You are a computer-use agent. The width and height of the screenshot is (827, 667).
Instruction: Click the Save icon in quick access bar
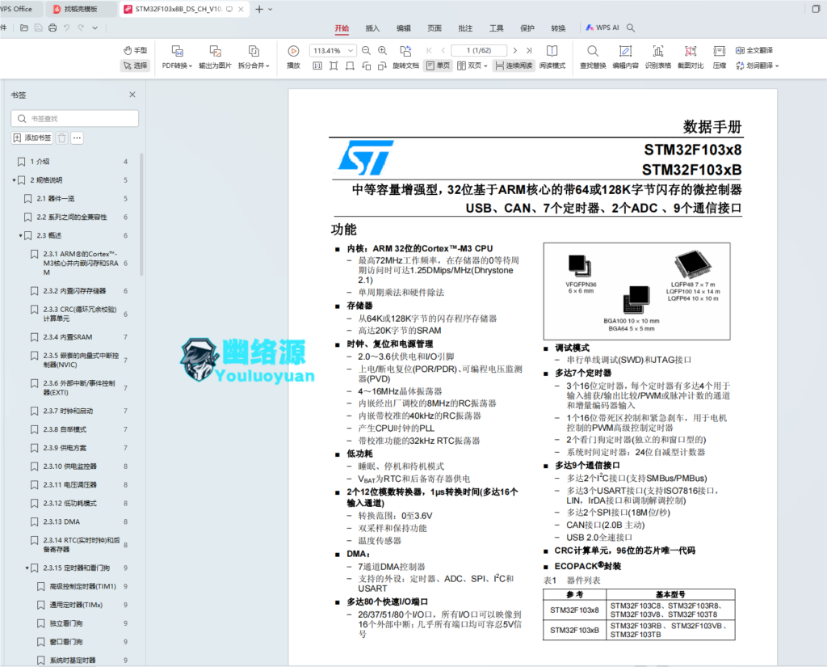tap(38, 28)
